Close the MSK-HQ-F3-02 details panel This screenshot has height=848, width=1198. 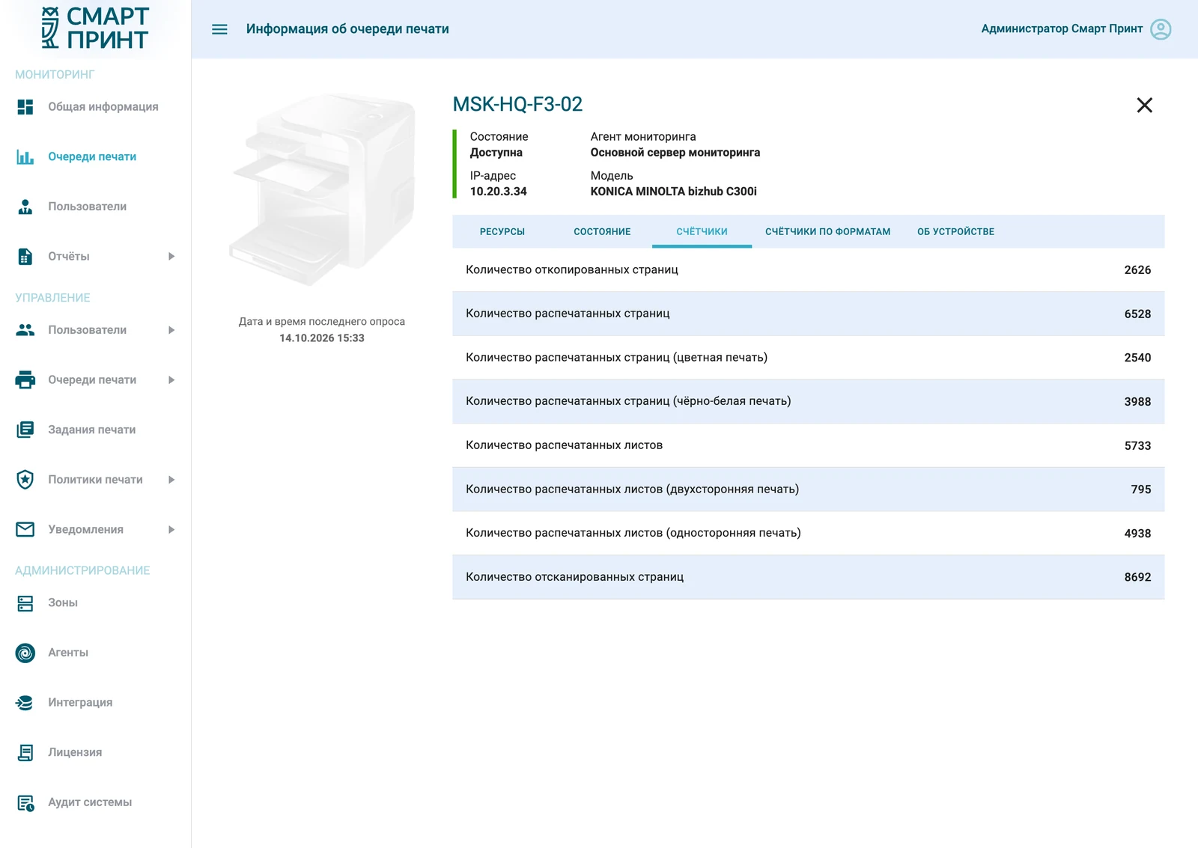tap(1144, 106)
